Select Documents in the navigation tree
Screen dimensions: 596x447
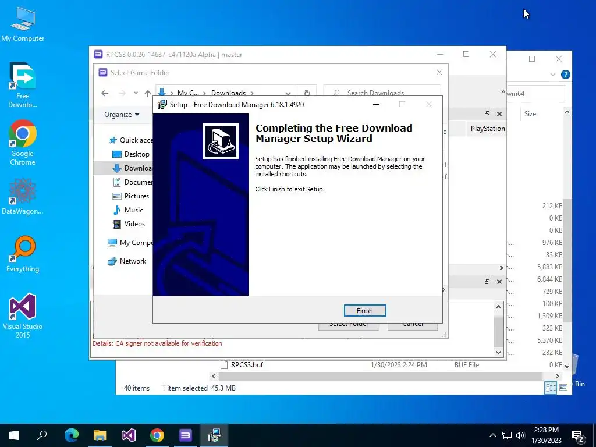(x=133, y=182)
